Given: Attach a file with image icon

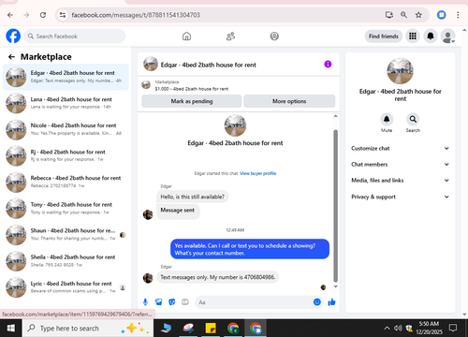Looking at the screenshot, I should 158,301.
